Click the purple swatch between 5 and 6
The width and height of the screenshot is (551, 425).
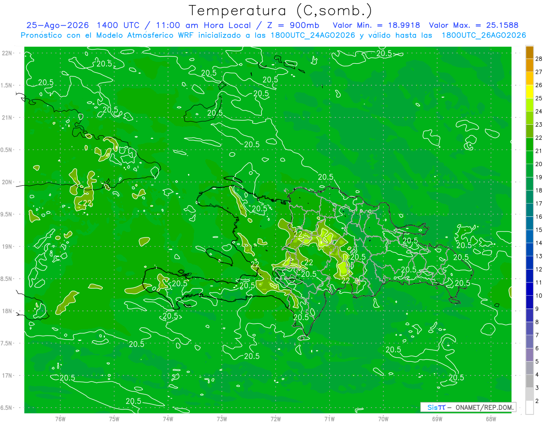[x=529, y=355]
